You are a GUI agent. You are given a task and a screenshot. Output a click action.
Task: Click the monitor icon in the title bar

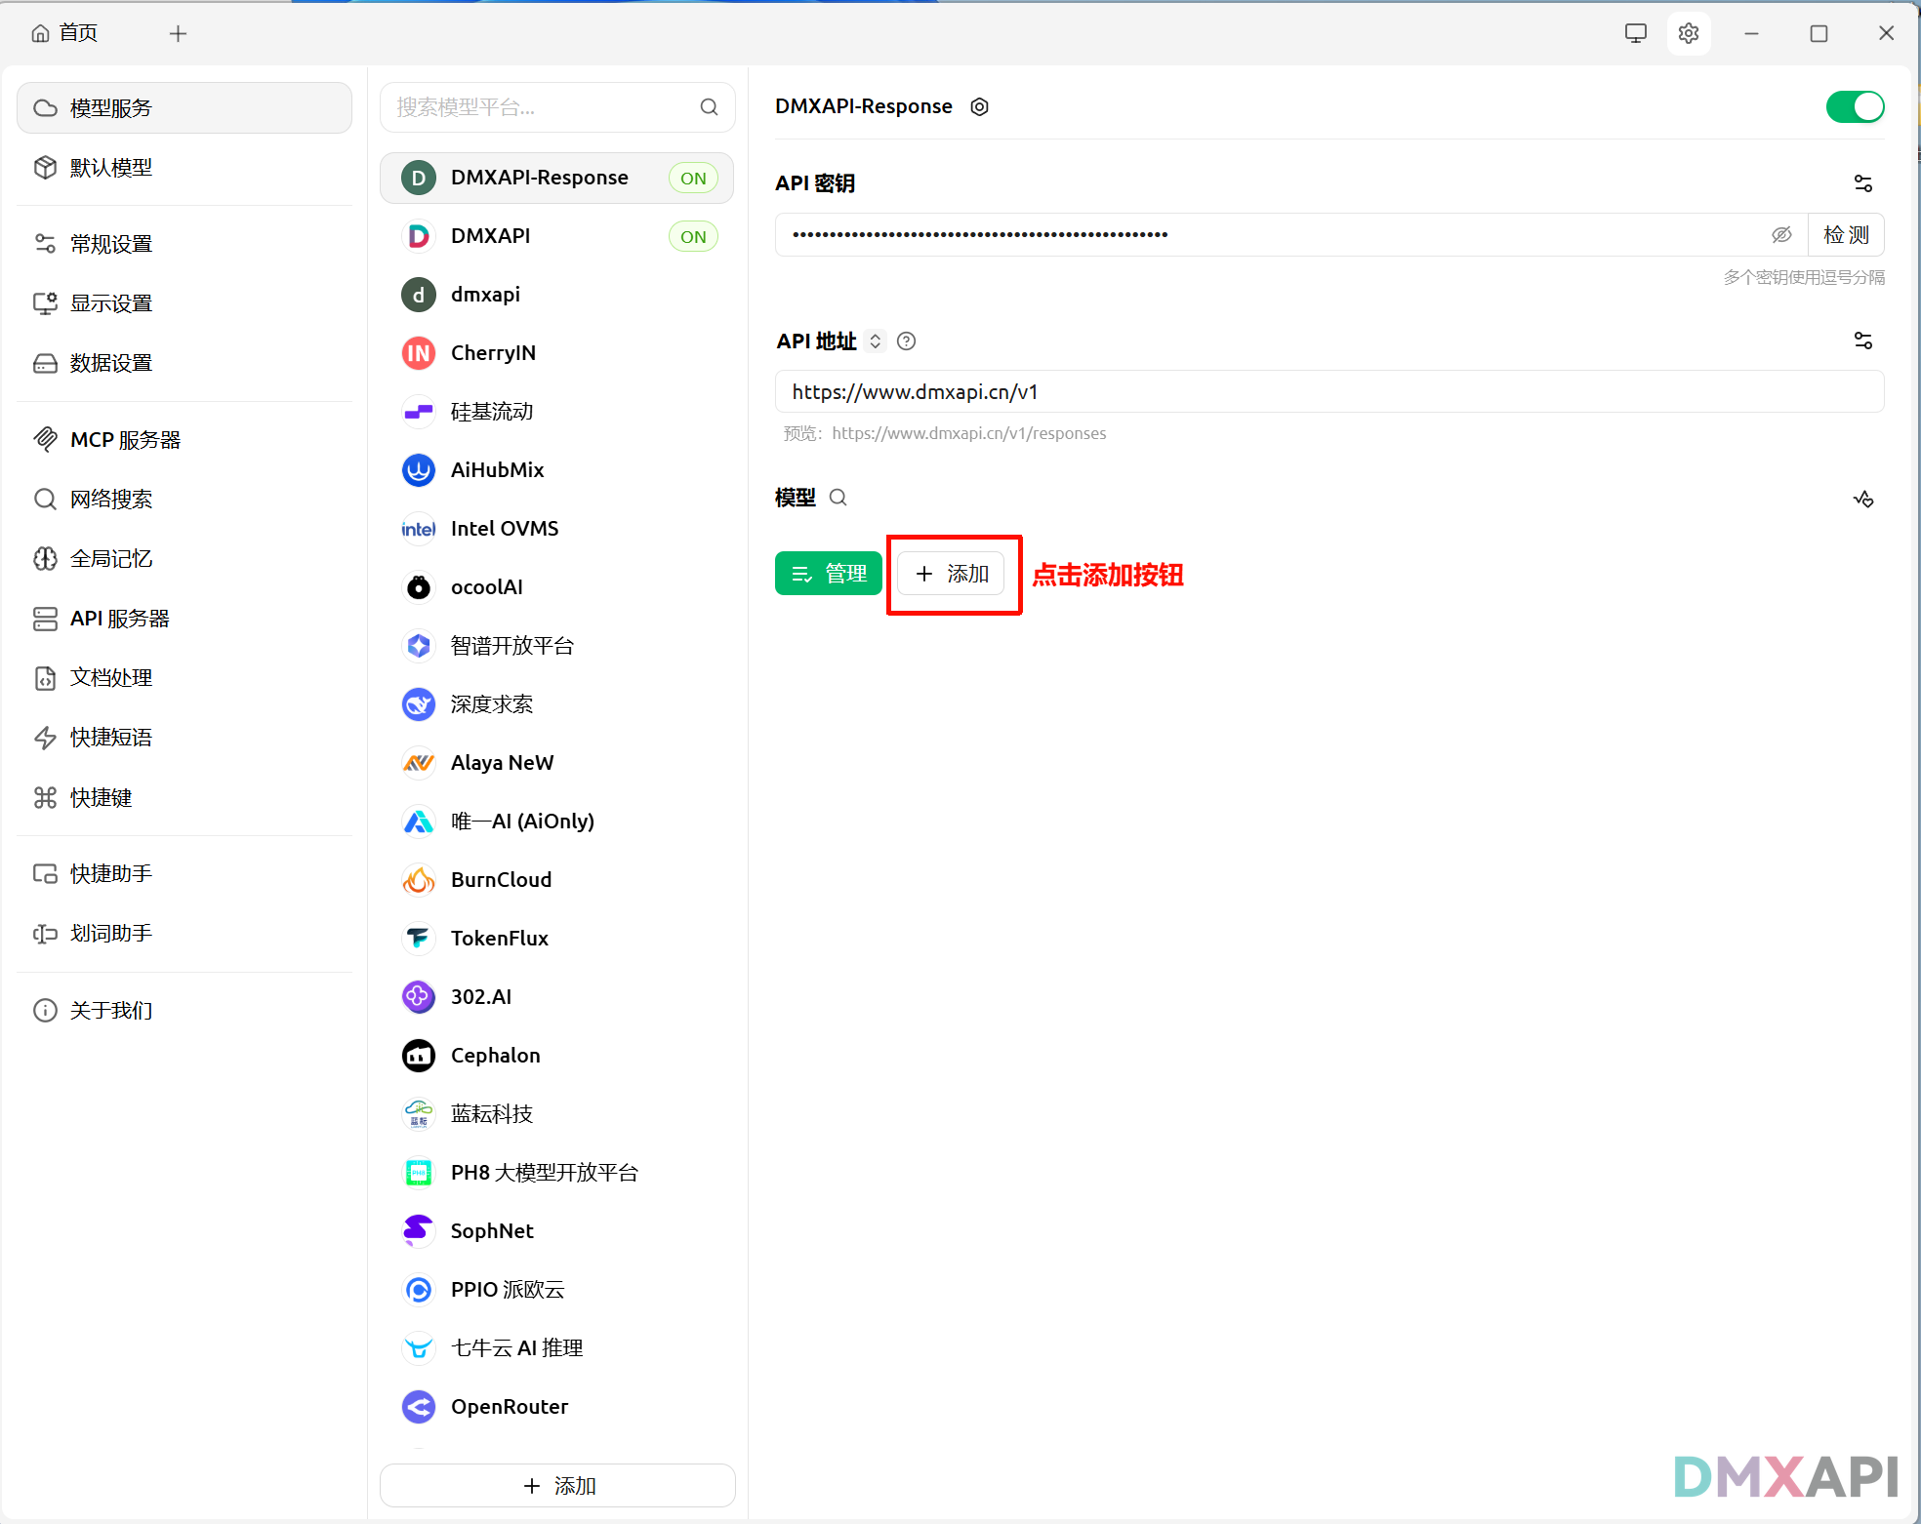[x=1635, y=33]
